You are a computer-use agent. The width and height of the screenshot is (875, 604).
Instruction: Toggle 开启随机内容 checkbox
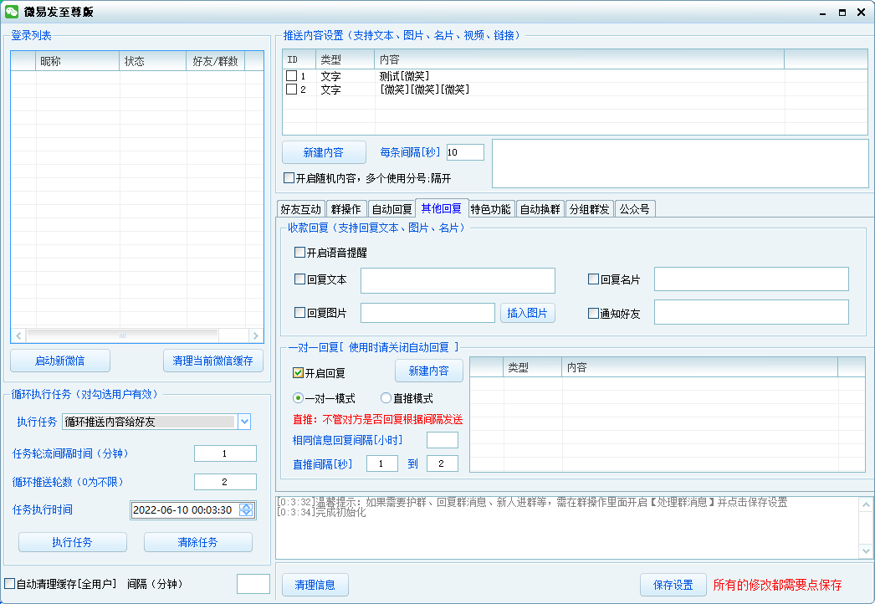(289, 178)
